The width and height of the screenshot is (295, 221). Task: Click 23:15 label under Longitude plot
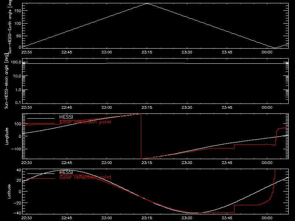point(147,163)
